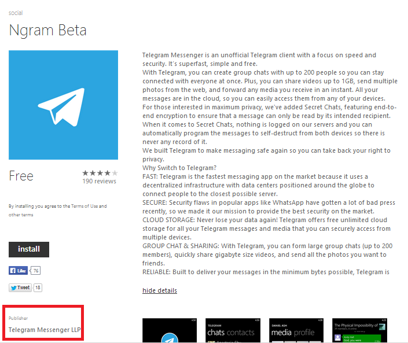Click the Ngram Beta app title

coord(47,31)
